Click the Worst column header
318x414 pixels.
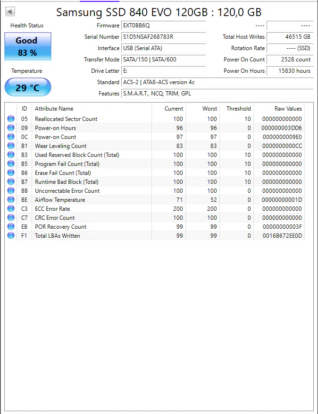[x=202, y=109]
